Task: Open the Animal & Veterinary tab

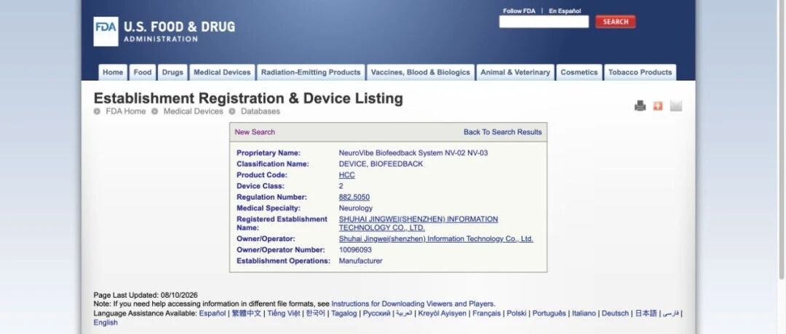Action: [x=515, y=72]
